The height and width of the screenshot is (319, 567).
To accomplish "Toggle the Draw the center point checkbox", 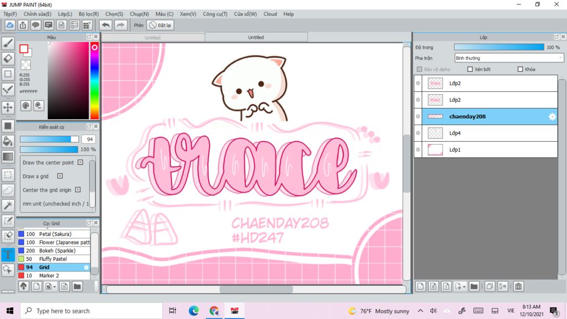I will pos(80,162).
